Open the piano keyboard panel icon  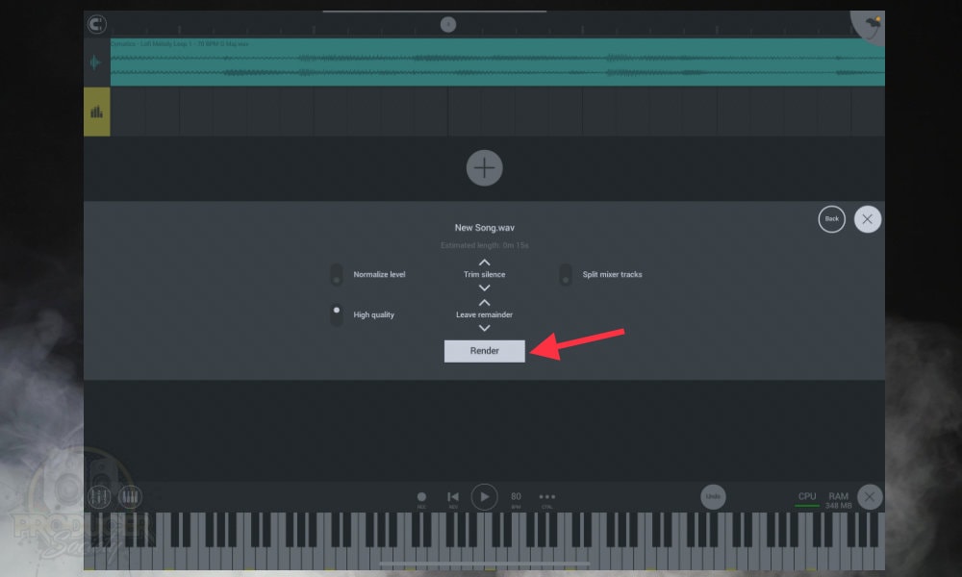tap(130, 496)
